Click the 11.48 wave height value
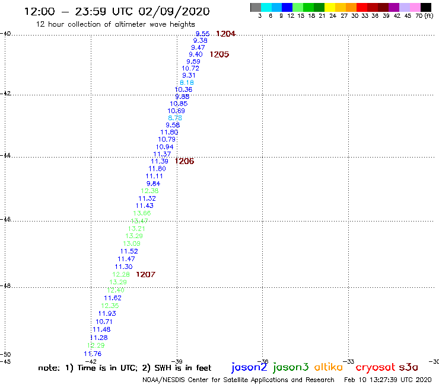The image size is (439, 385). (x=101, y=330)
